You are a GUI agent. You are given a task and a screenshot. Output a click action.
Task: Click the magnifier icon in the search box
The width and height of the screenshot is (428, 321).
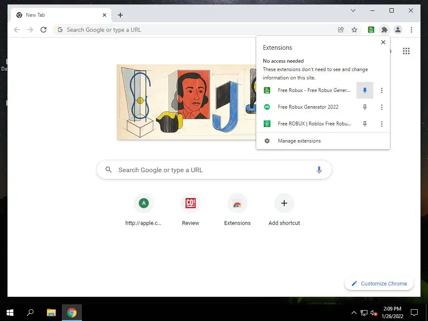pyautogui.click(x=108, y=170)
